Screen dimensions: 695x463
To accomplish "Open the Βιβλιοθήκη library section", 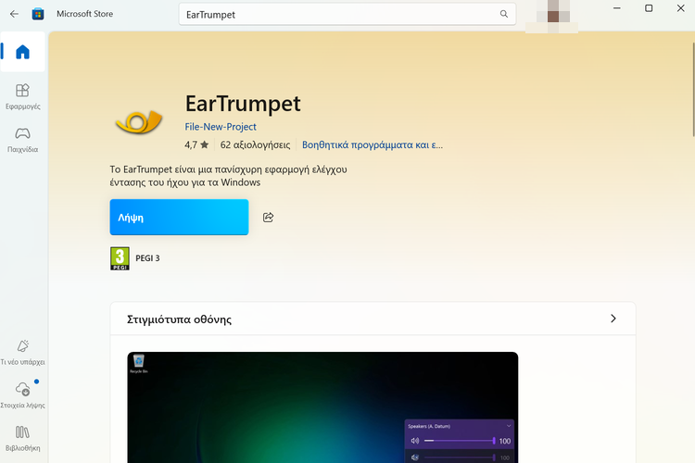I will click(x=22, y=438).
